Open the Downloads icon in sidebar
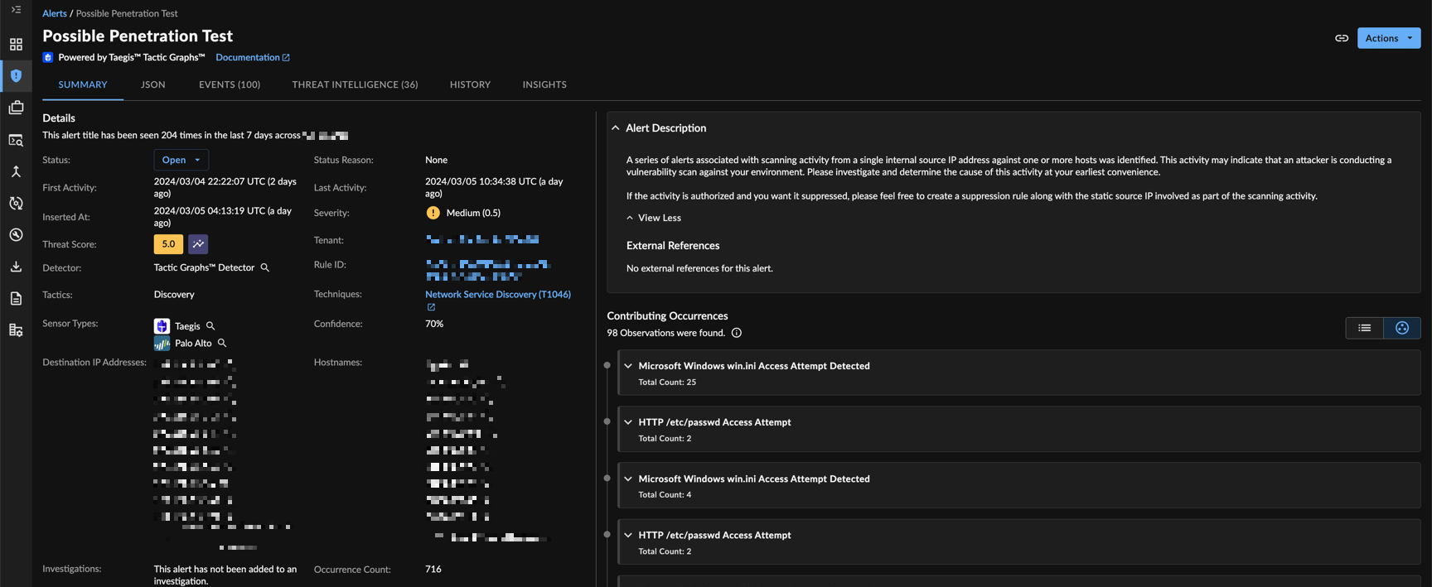Viewport: 1432px width, 587px height. pos(16,267)
